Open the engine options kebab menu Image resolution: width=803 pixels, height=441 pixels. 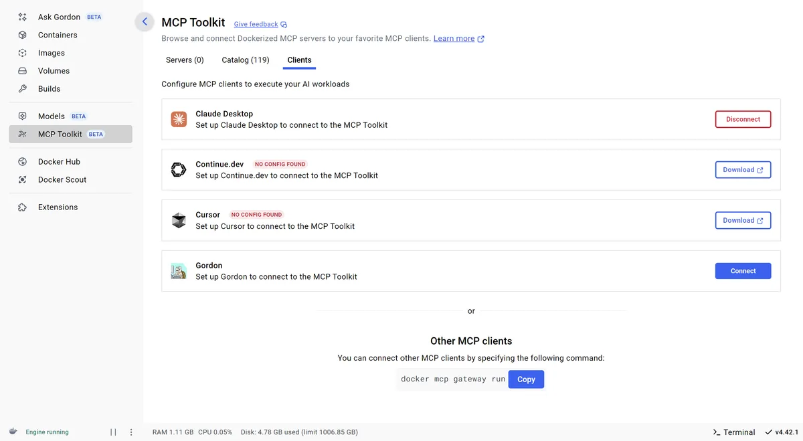[131, 432]
